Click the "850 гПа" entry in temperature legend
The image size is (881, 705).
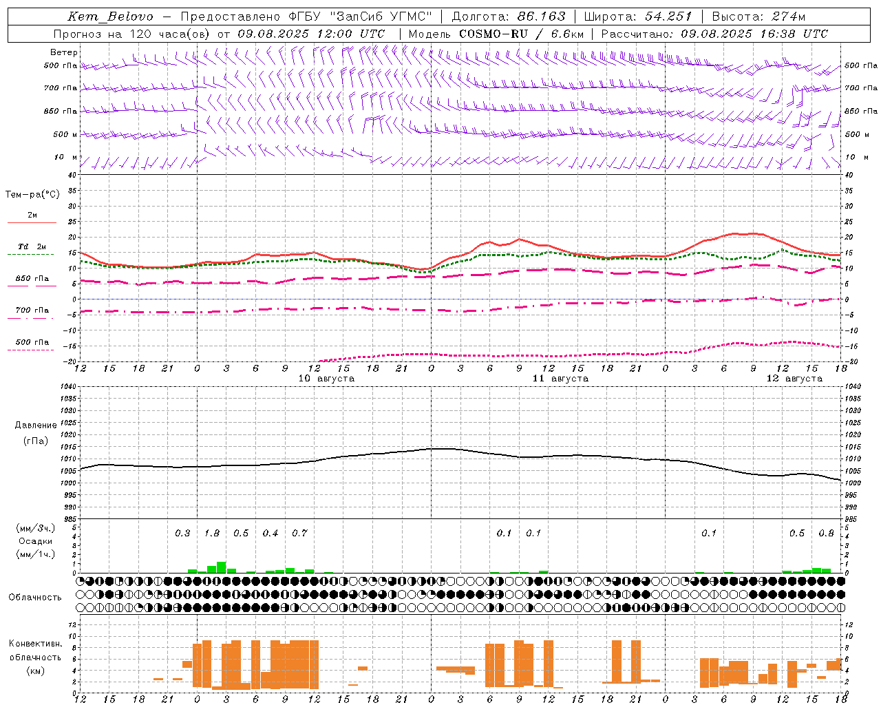point(32,279)
